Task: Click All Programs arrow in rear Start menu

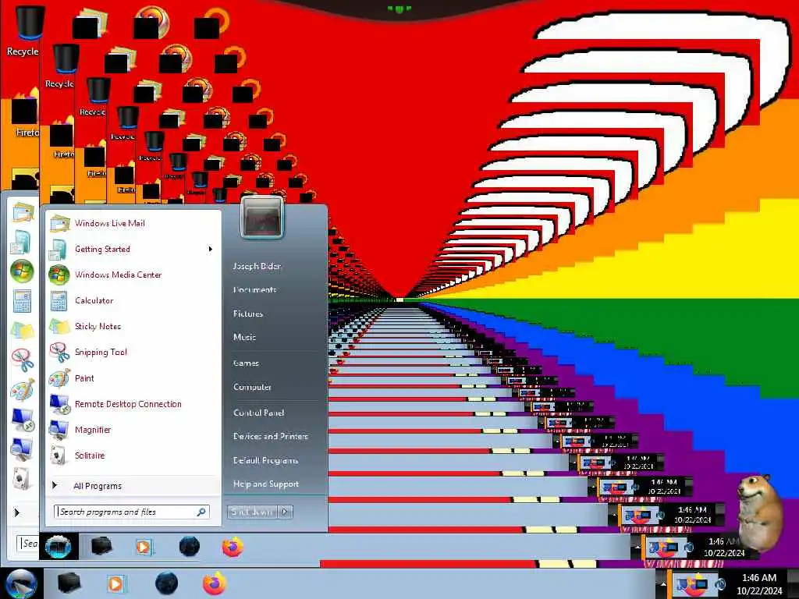Action: coord(17,512)
